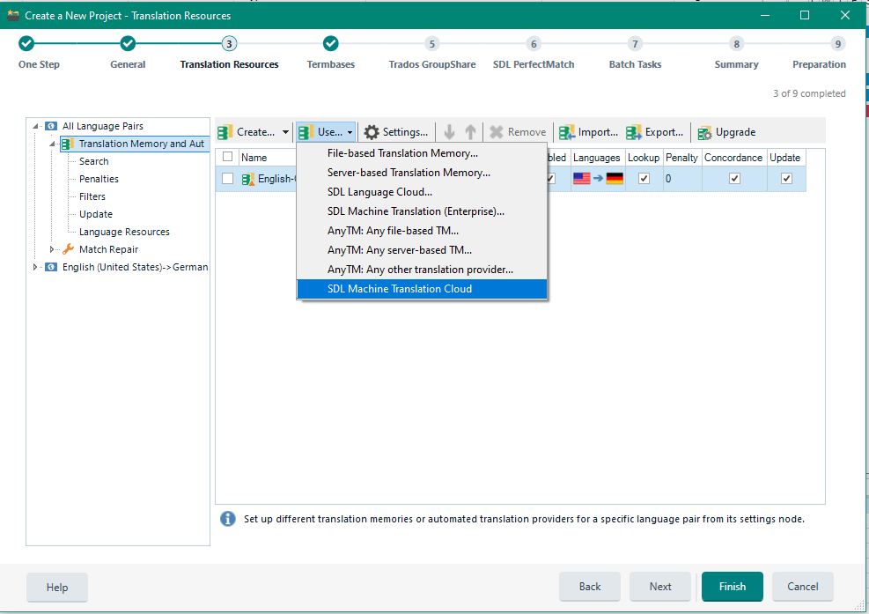Viewport: 869px width, 614px height.
Task: Check the select-all checkbox in Name header
Action: tap(228, 157)
